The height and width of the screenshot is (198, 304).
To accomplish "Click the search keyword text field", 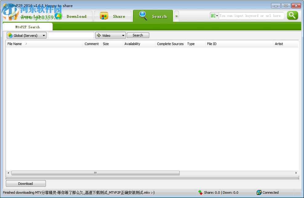I will click(71, 35).
